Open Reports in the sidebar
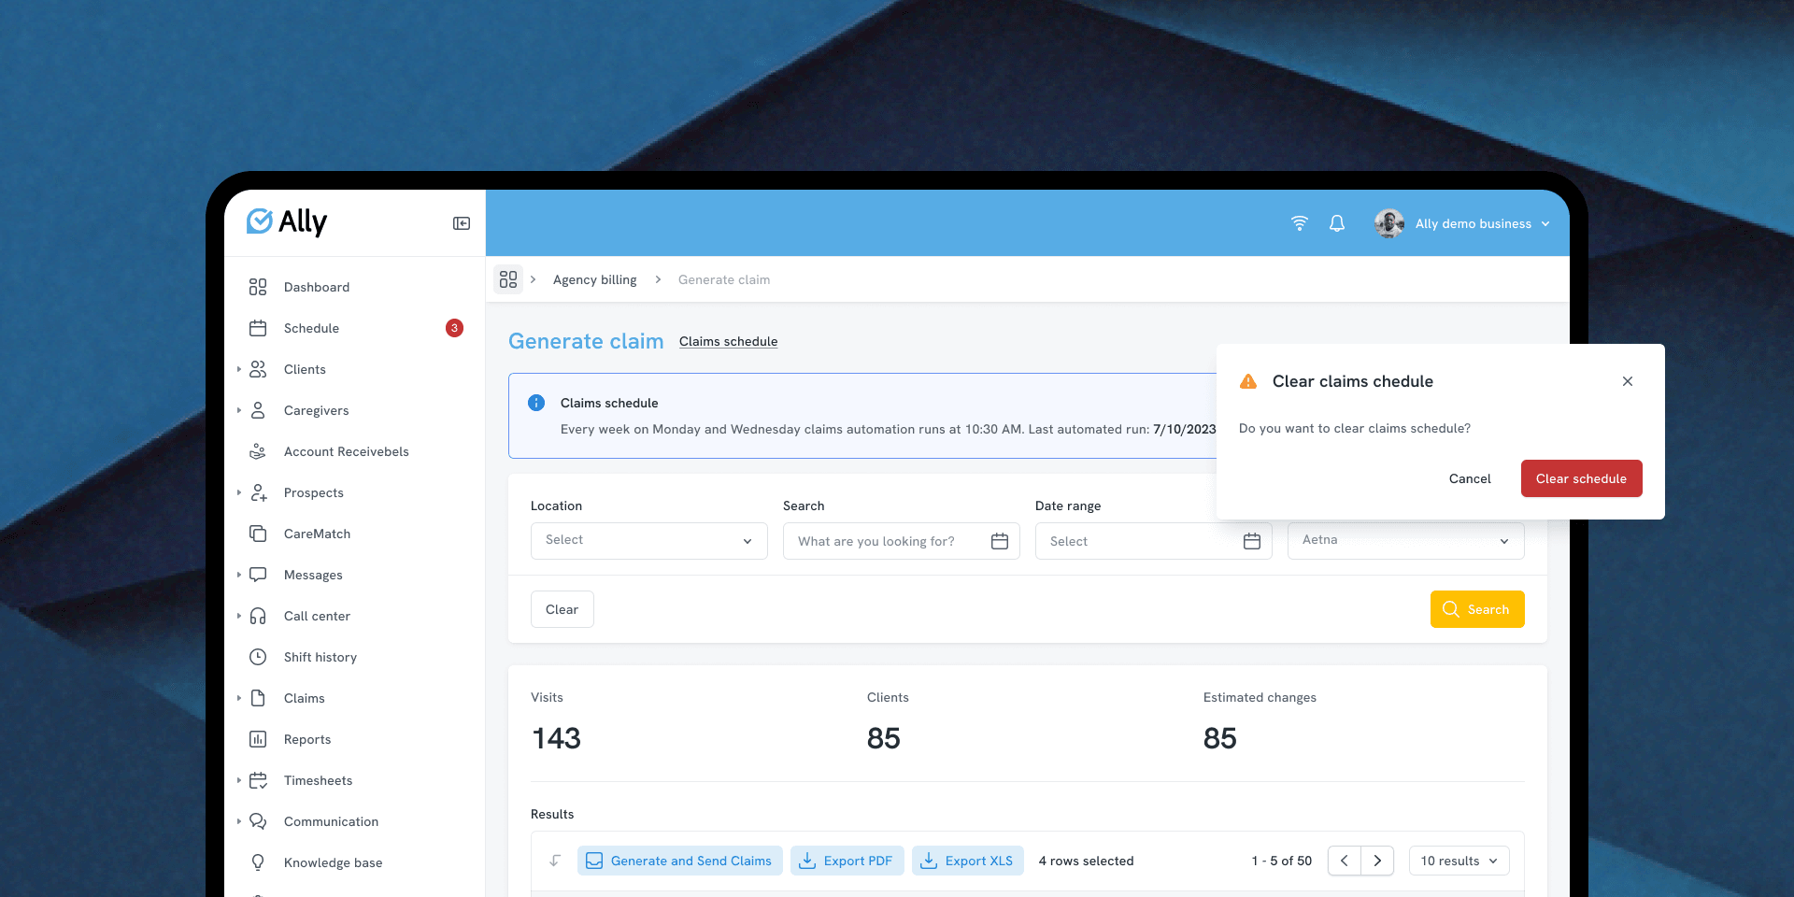 [x=307, y=739]
